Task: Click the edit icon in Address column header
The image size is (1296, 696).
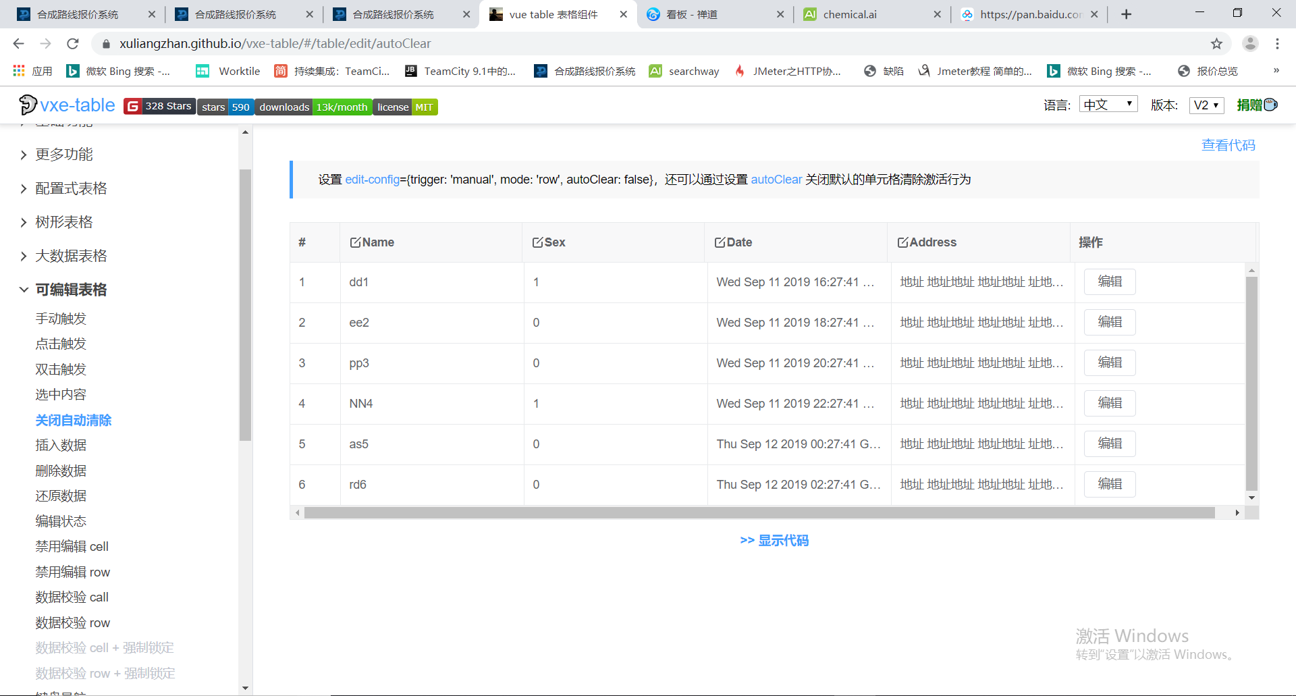Action: [x=902, y=242]
